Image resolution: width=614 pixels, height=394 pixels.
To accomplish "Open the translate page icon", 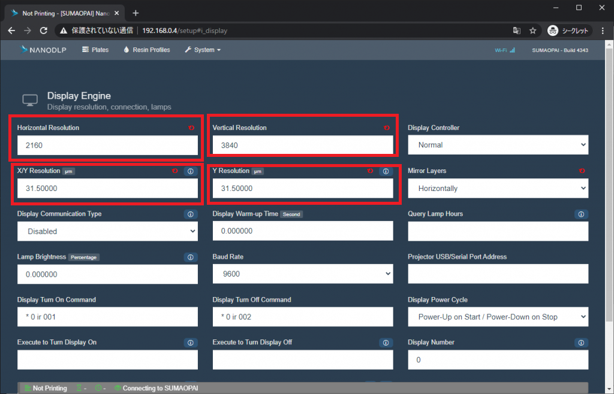I will tap(517, 31).
